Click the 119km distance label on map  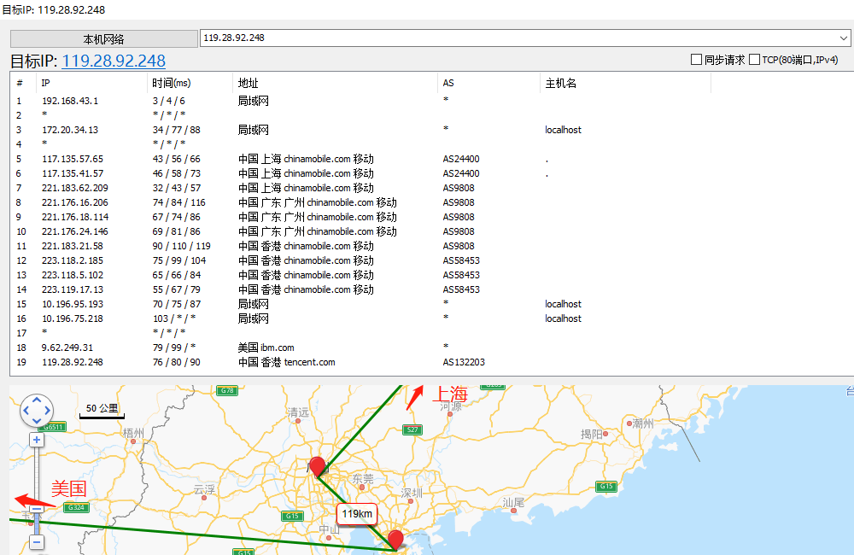click(357, 514)
